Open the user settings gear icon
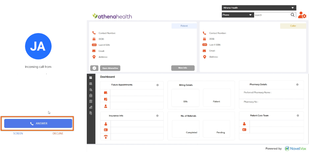314x153 pixels. (302, 15)
